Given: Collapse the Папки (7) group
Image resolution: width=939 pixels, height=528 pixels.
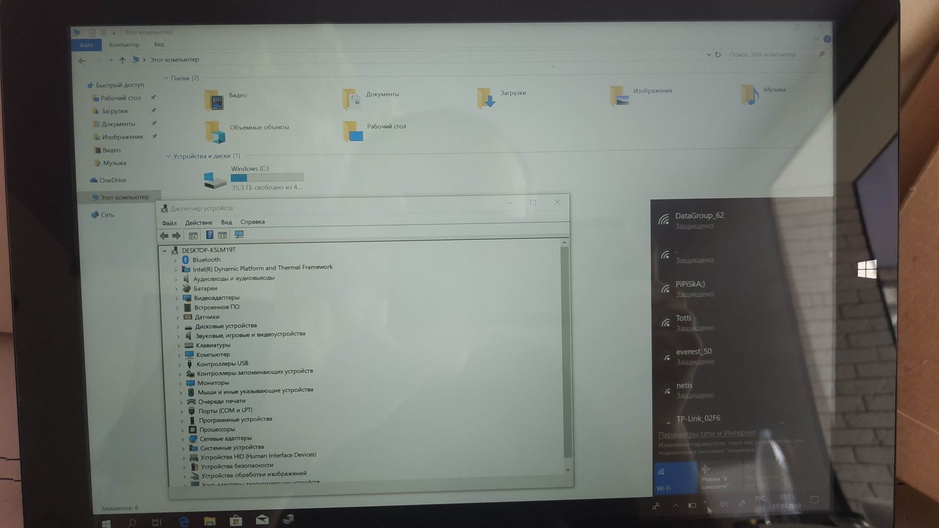Looking at the screenshot, I should [x=165, y=78].
